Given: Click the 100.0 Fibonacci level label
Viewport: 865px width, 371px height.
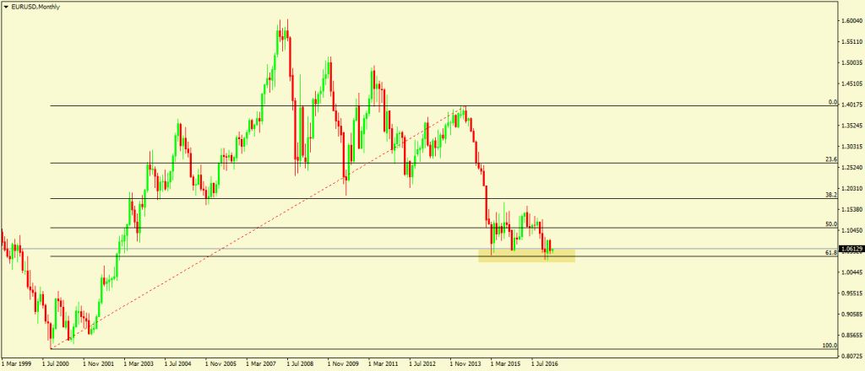Looking at the screenshot, I should click(x=829, y=345).
